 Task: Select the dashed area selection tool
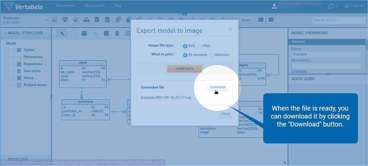point(73,34)
